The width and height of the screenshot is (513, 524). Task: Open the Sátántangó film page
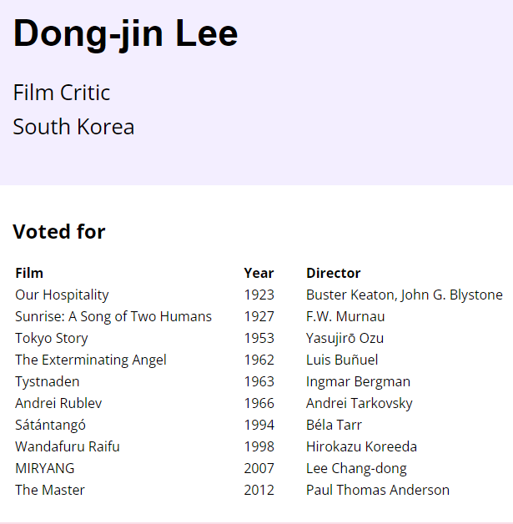[x=50, y=425]
